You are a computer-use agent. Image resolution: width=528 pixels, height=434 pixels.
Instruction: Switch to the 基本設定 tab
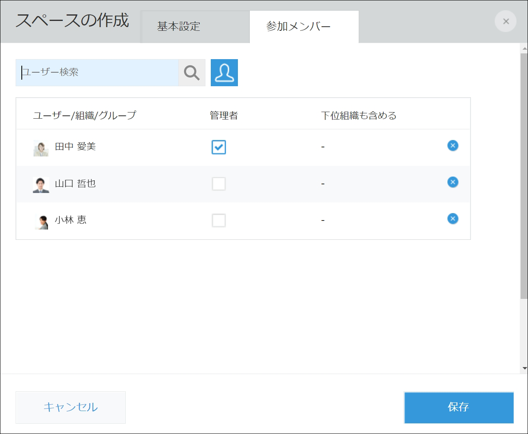pos(178,26)
